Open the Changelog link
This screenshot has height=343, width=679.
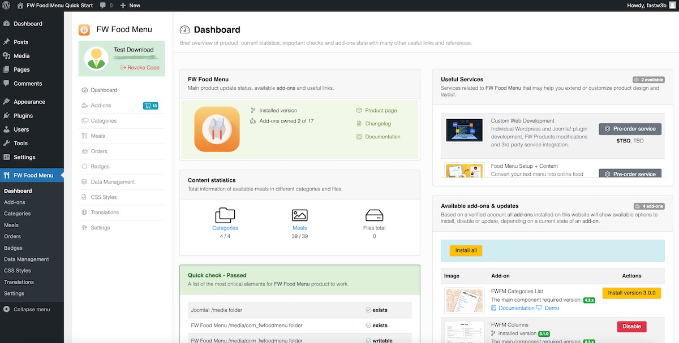pyautogui.click(x=377, y=124)
